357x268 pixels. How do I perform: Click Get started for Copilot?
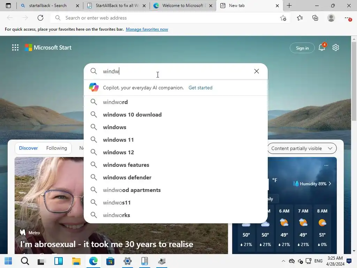pos(200,88)
